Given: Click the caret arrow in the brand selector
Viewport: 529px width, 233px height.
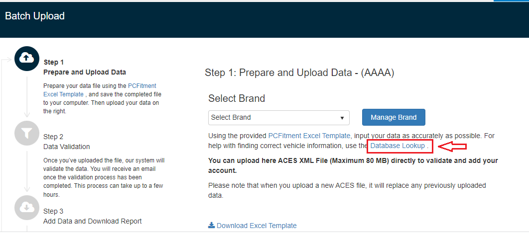Looking at the screenshot, I should pyautogui.click(x=342, y=118).
